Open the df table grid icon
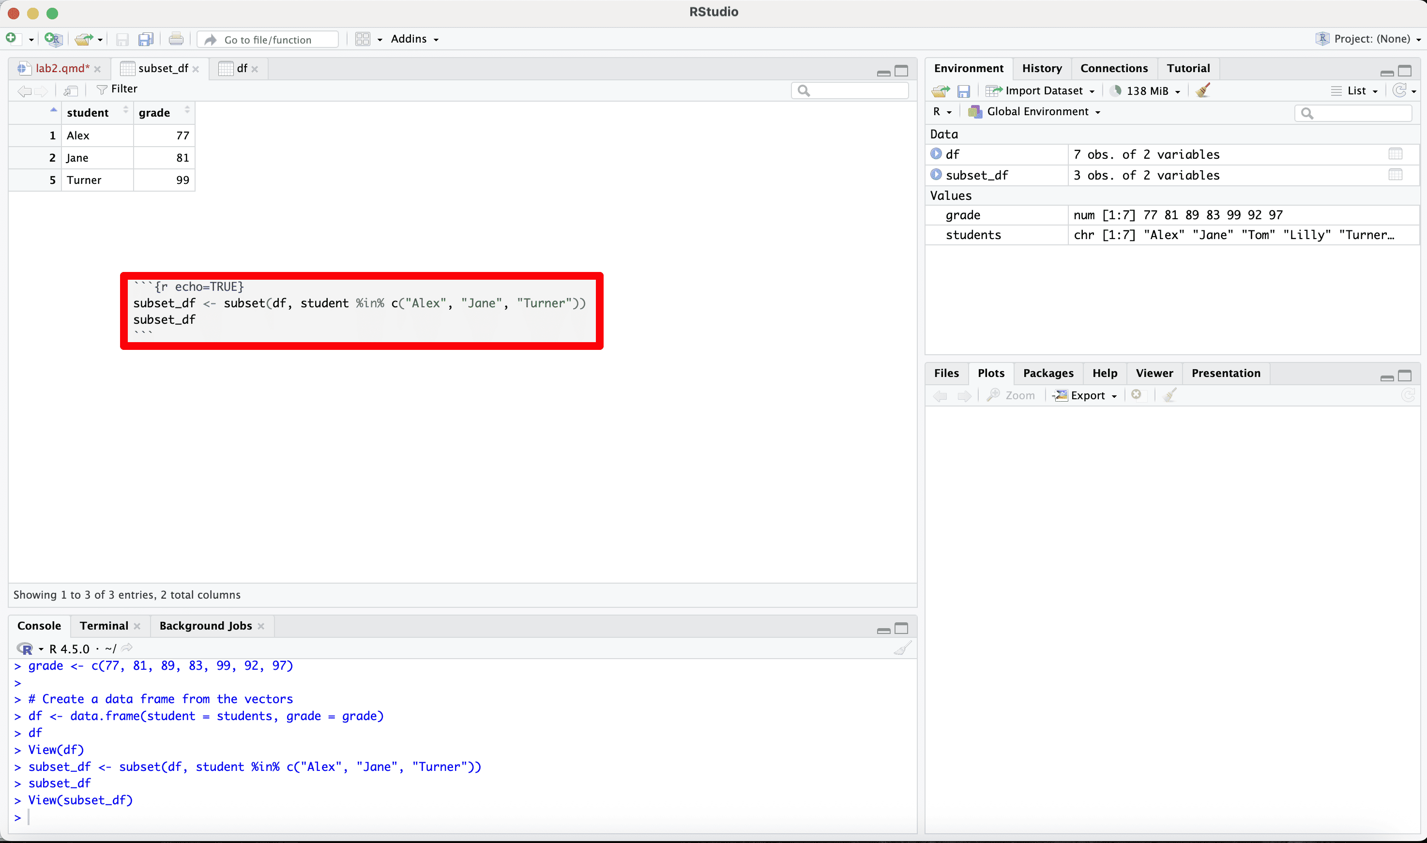Image resolution: width=1427 pixels, height=843 pixels. [1395, 154]
